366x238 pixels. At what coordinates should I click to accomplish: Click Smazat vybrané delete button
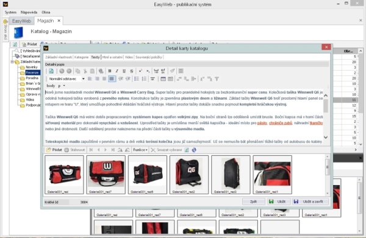tap(166, 150)
